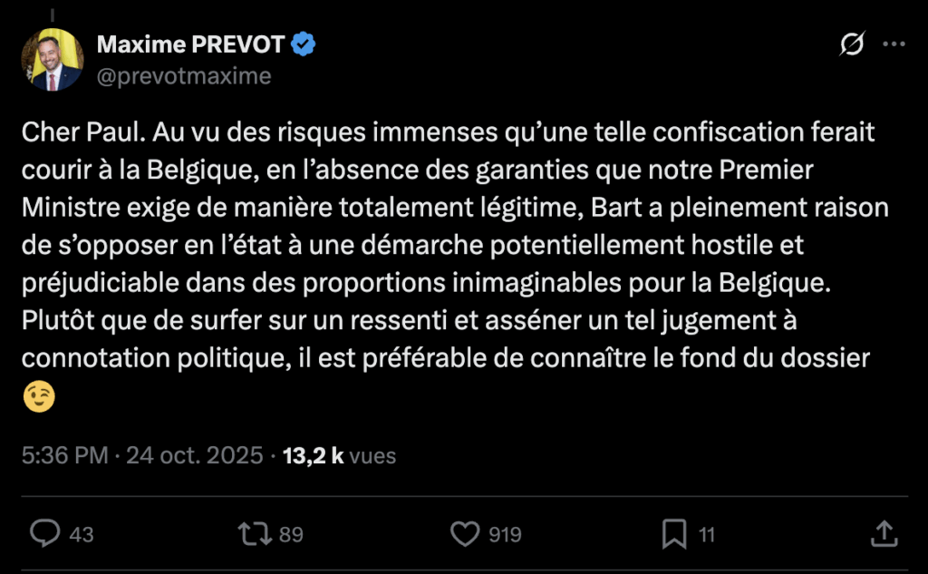Viewport: 928px width, 574px height.
Task: Repost using the retweet arrows icon
Action: 254,534
